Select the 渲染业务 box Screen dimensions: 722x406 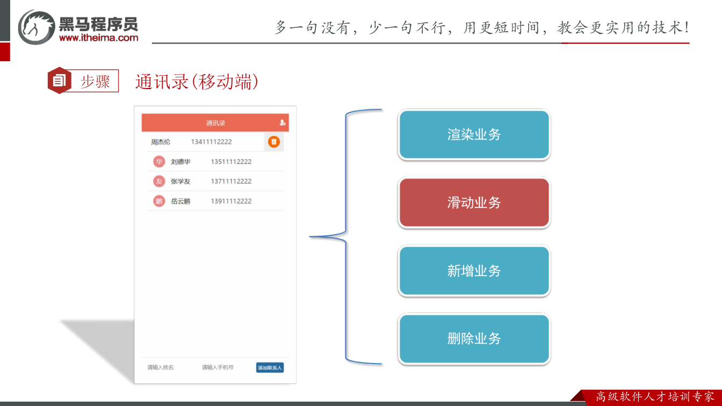coord(474,134)
